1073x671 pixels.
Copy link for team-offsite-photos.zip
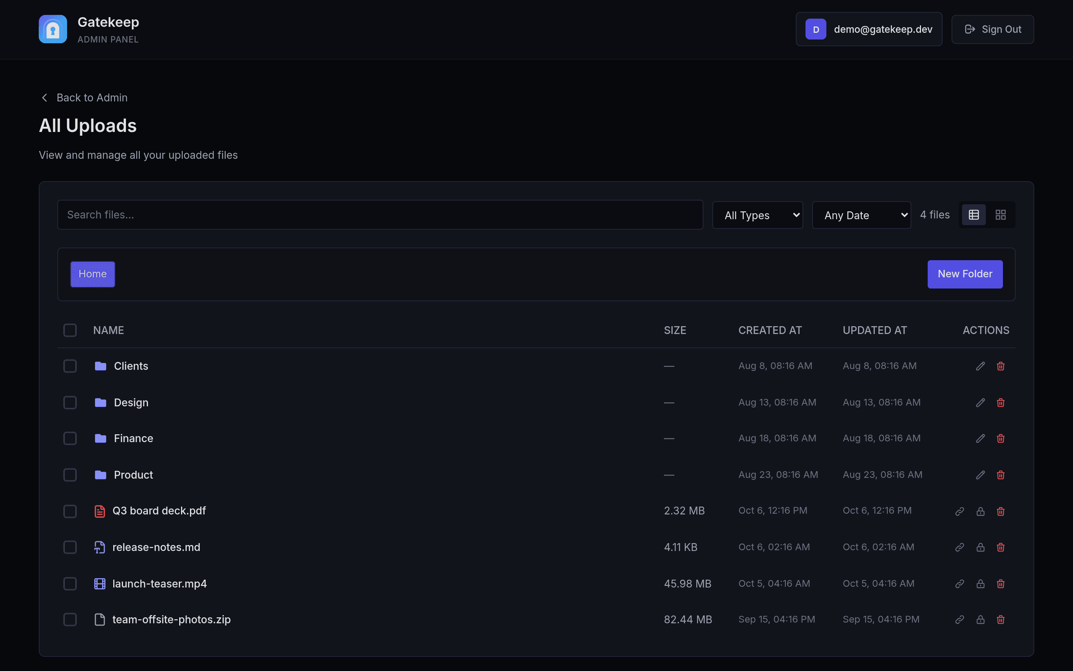(x=959, y=620)
